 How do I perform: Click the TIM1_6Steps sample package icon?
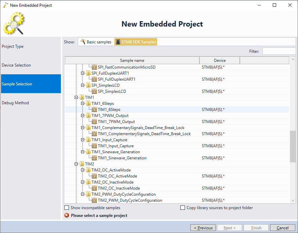pos(94,110)
